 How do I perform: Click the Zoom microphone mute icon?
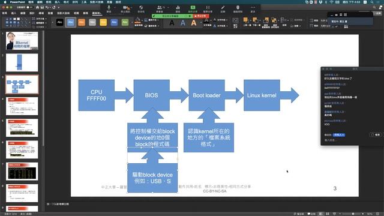click(x=109, y=8)
